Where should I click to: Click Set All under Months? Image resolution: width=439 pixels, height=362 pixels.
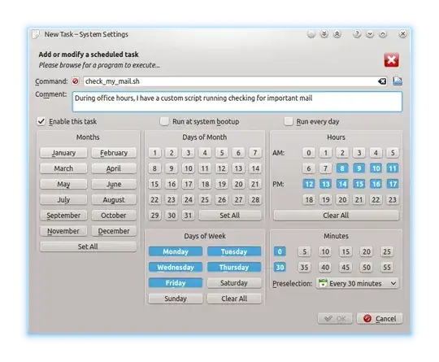(88, 246)
